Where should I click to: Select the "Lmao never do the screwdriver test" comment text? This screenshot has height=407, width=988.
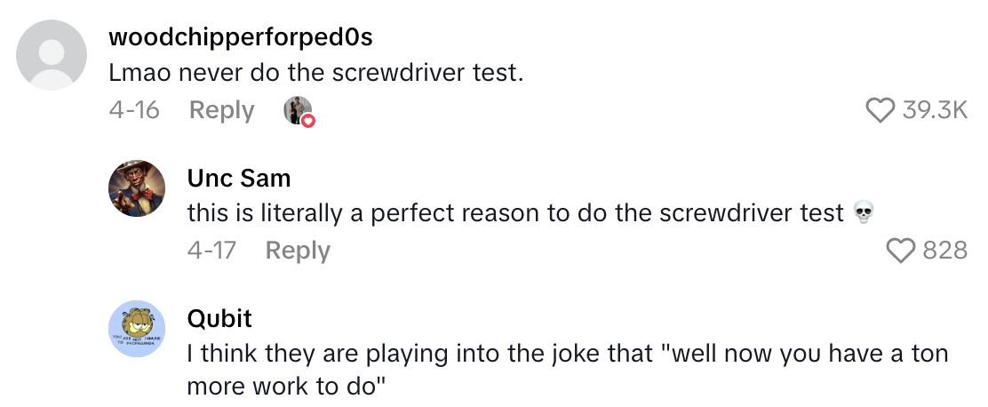(315, 73)
